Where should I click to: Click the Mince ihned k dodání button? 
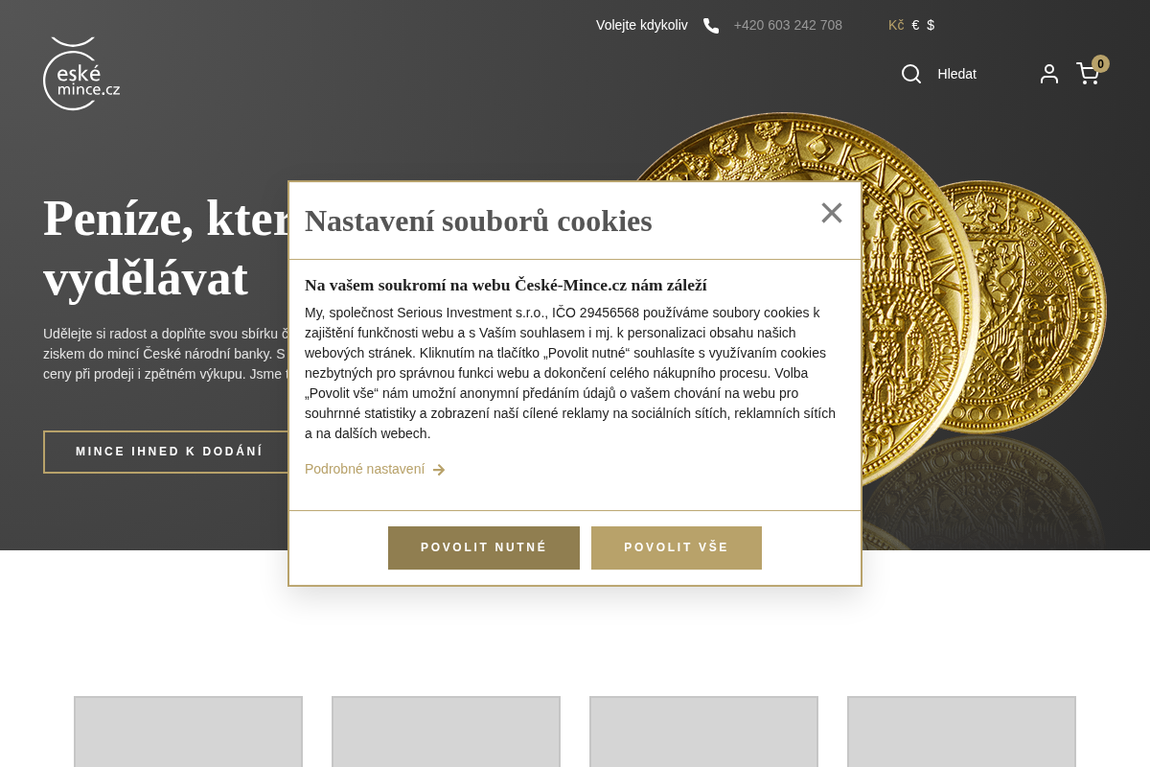(x=169, y=452)
